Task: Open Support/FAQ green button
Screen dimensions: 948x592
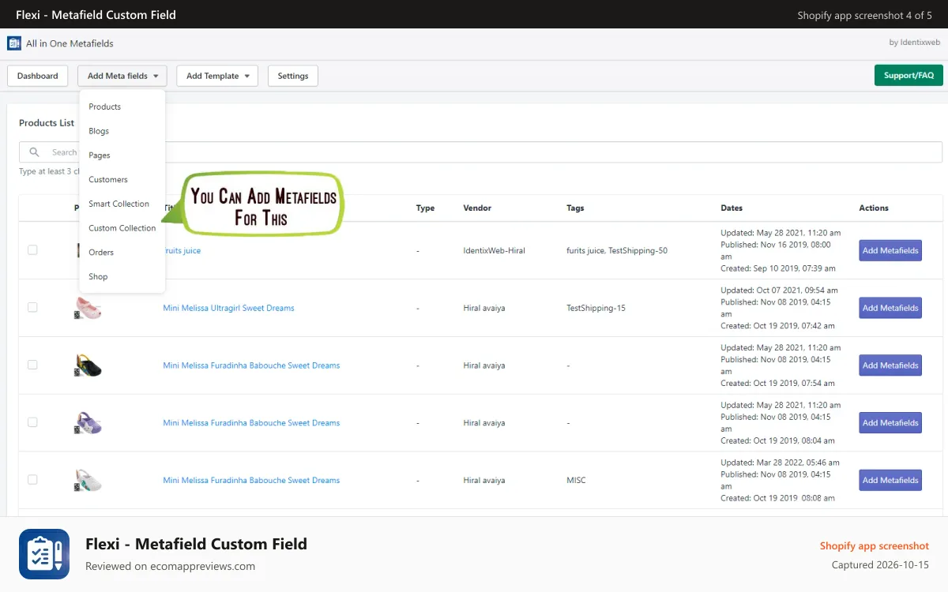Action: point(908,76)
